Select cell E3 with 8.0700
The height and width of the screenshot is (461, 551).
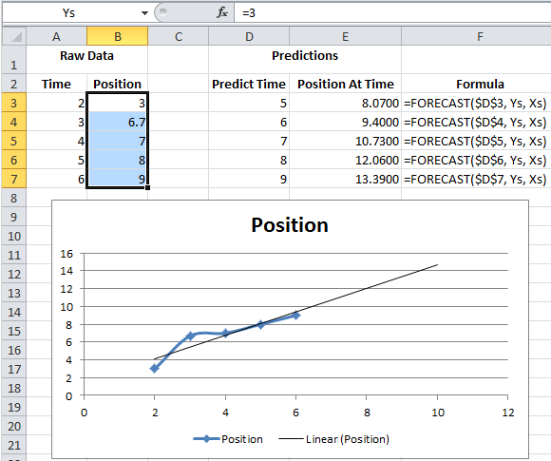pos(345,103)
